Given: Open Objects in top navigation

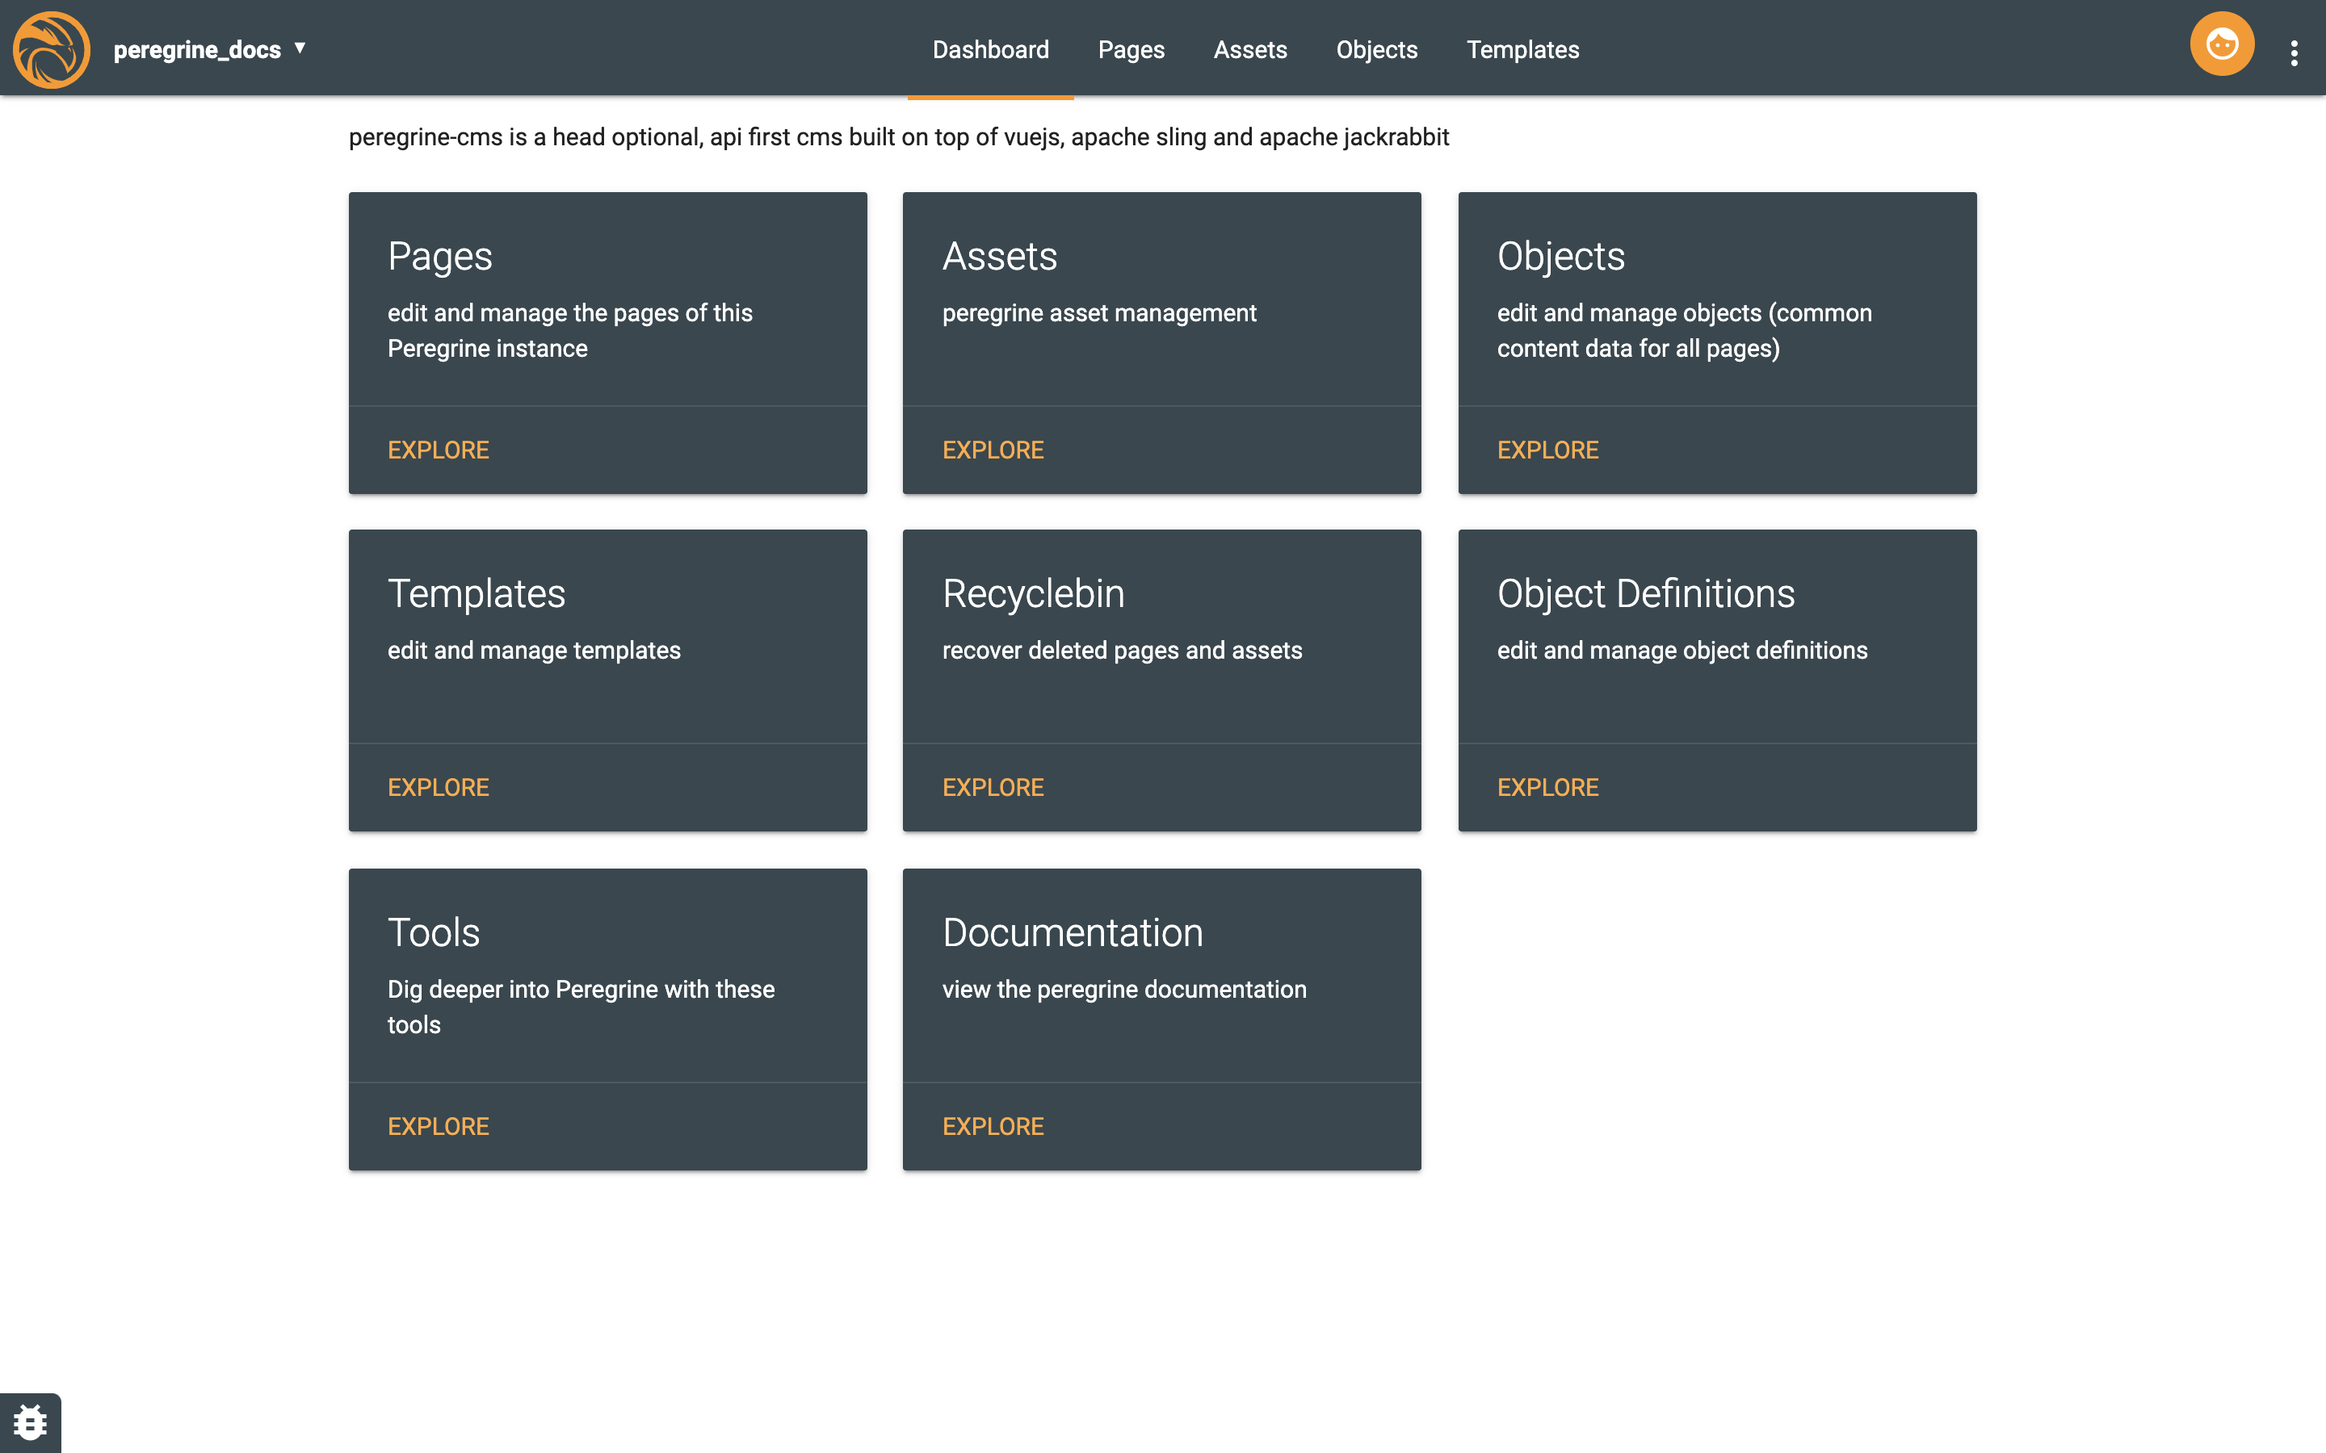Looking at the screenshot, I should click(x=1376, y=50).
